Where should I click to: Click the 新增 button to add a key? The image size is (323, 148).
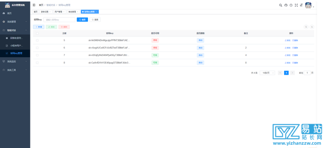39,27
